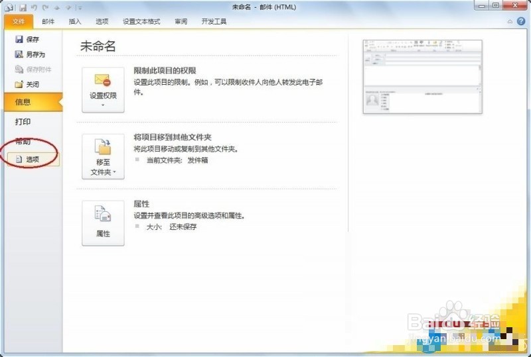The height and width of the screenshot is (357, 531).
Task: Switch to the 插入 ribbon tab
Action: coord(75,22)
